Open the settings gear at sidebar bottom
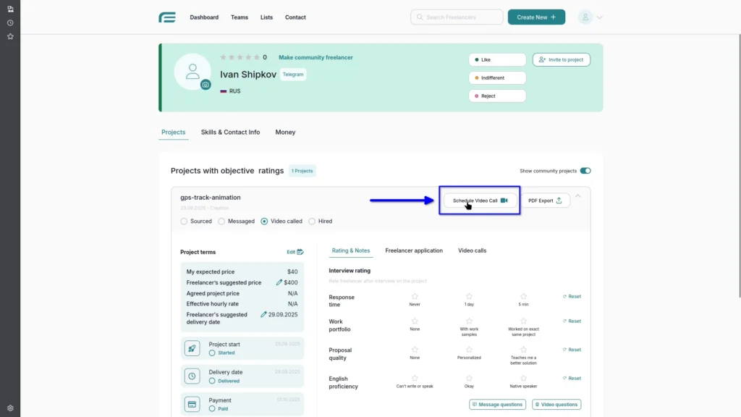741x417 pixels. pos(10,408)
